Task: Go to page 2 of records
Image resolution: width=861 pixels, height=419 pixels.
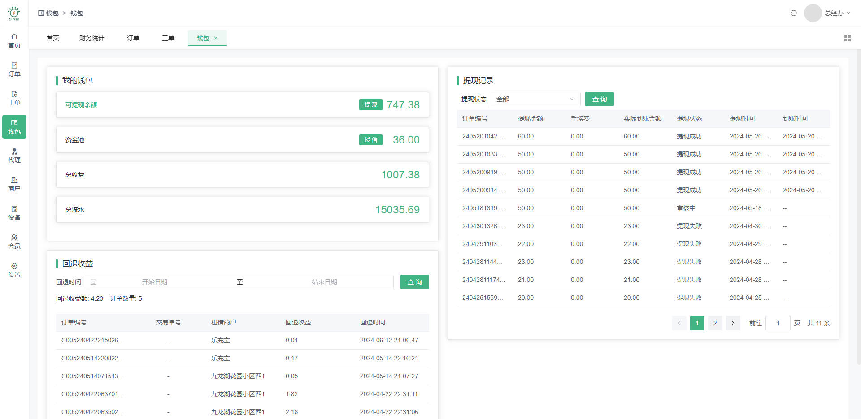Action: click(715, 323)
